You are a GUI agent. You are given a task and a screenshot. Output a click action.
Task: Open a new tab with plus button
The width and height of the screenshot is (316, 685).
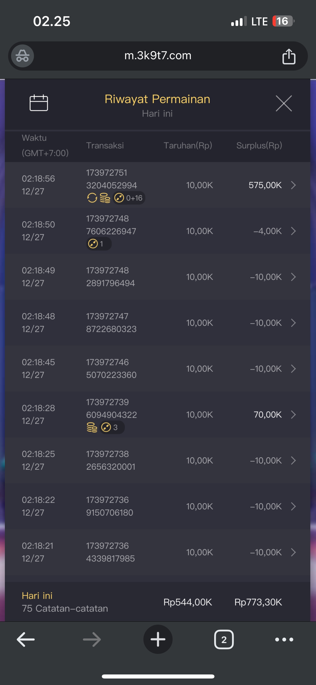(x=158, y=640)
